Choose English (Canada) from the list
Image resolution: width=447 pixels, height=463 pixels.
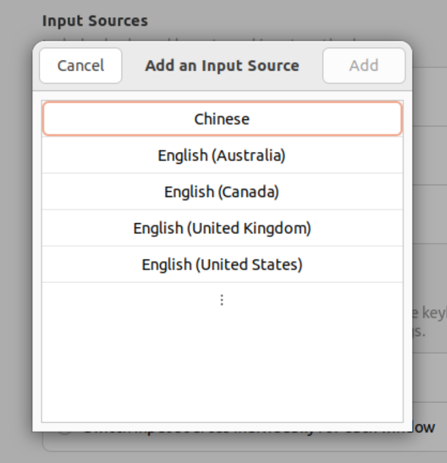click(222, 192)
